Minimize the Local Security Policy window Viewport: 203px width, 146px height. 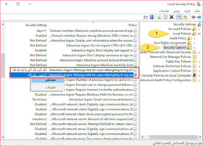point(29,4)
